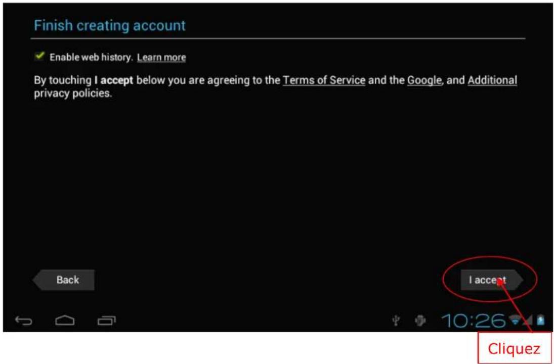
Task: Click the Finish creating account heading
Action: [x=110, y=25]
